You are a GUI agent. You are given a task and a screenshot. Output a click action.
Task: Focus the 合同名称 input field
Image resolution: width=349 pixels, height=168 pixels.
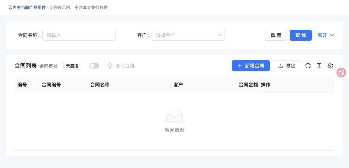tap(79, 35)
